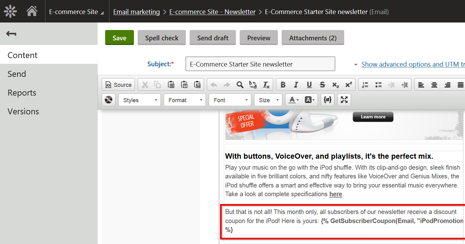Open the Font dropdown
This screenshot has width=465, height=244.
point(230,100)
